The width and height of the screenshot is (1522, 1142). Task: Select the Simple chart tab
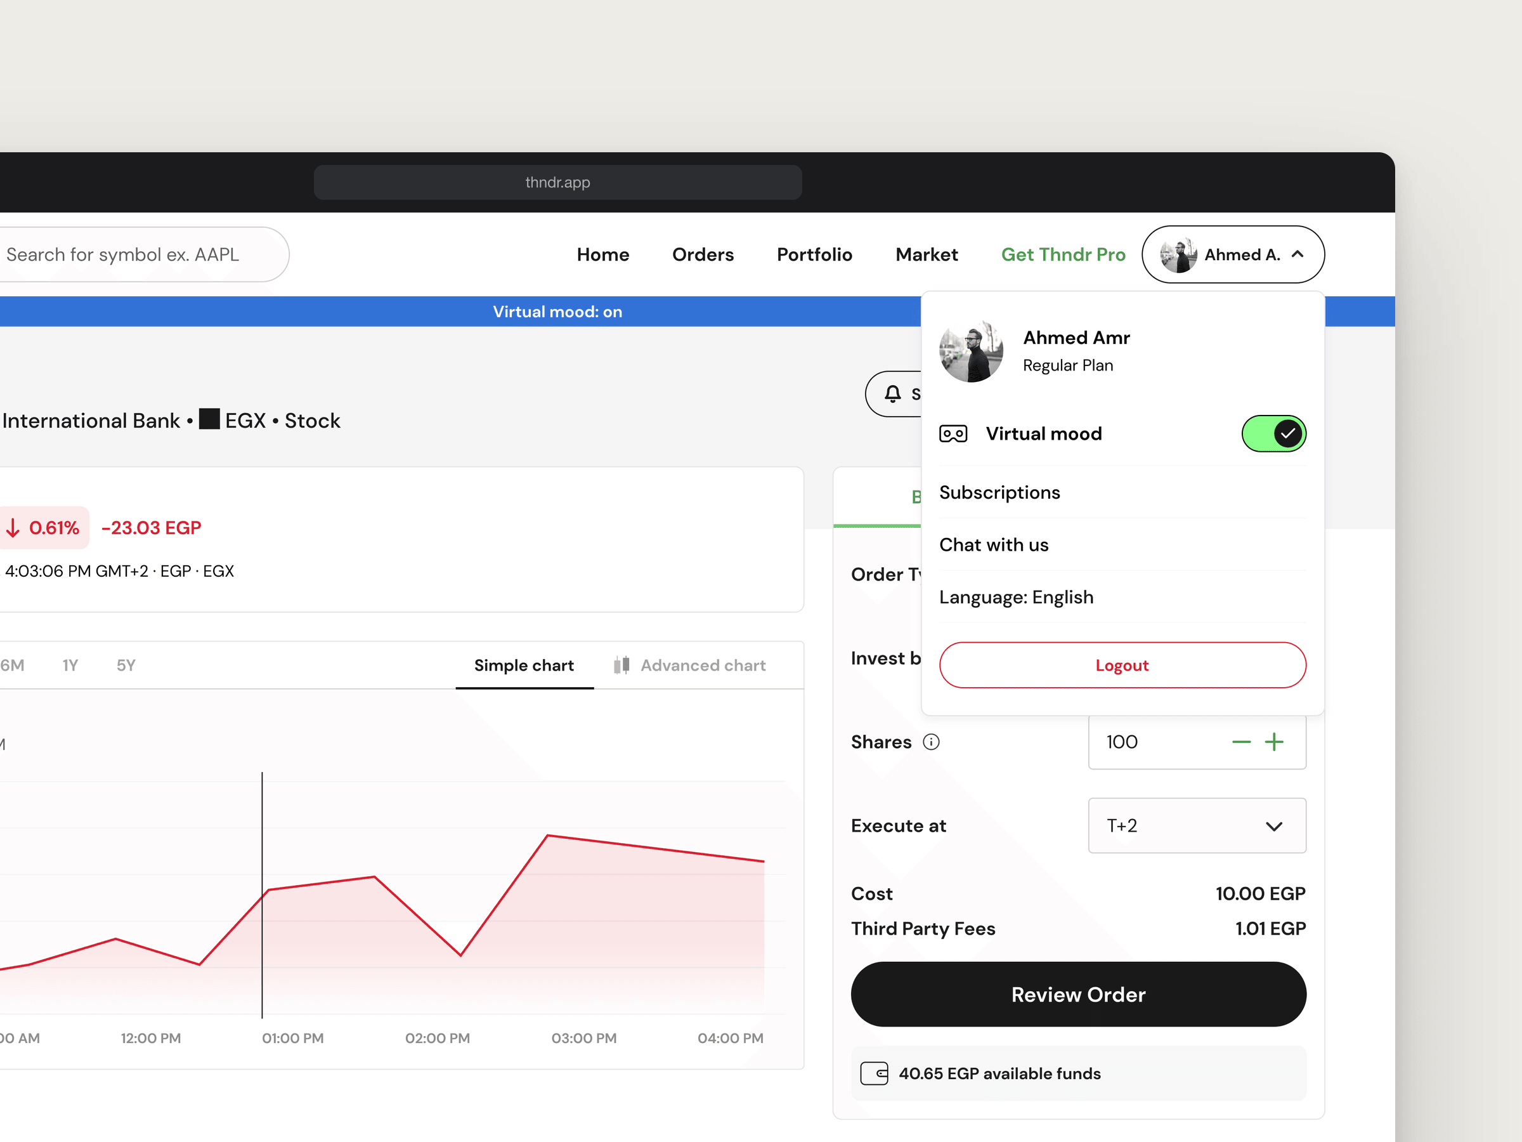tap(524, 665)
